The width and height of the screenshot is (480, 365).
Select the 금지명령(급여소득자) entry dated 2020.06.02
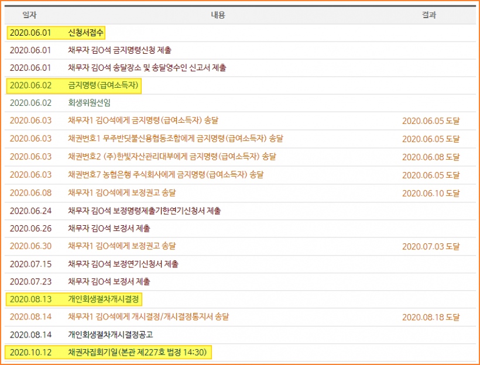tap(104, 85)
